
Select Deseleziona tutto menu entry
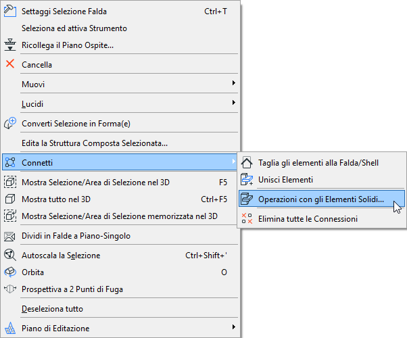coord(52,309)
